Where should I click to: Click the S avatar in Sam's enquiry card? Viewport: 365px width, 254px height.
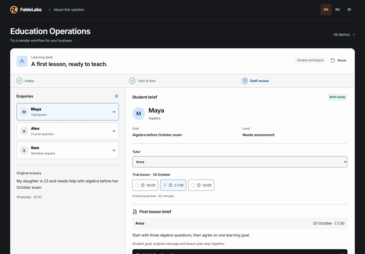click(x=24, y=150)
